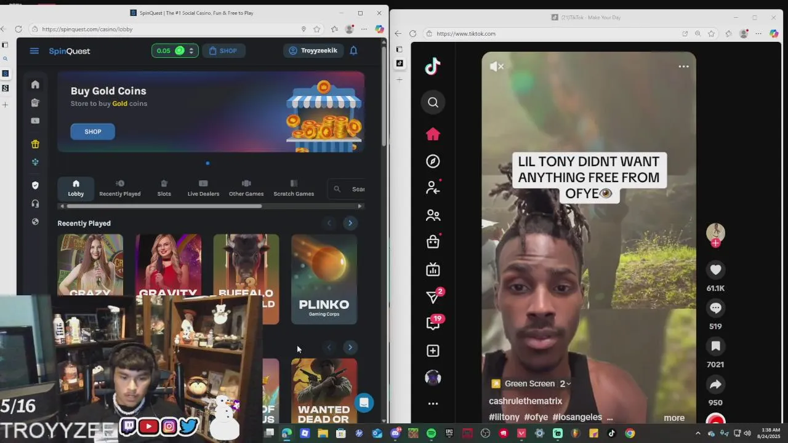Select the Lobby tab
788x443 pixels.
tap(76, 188)
